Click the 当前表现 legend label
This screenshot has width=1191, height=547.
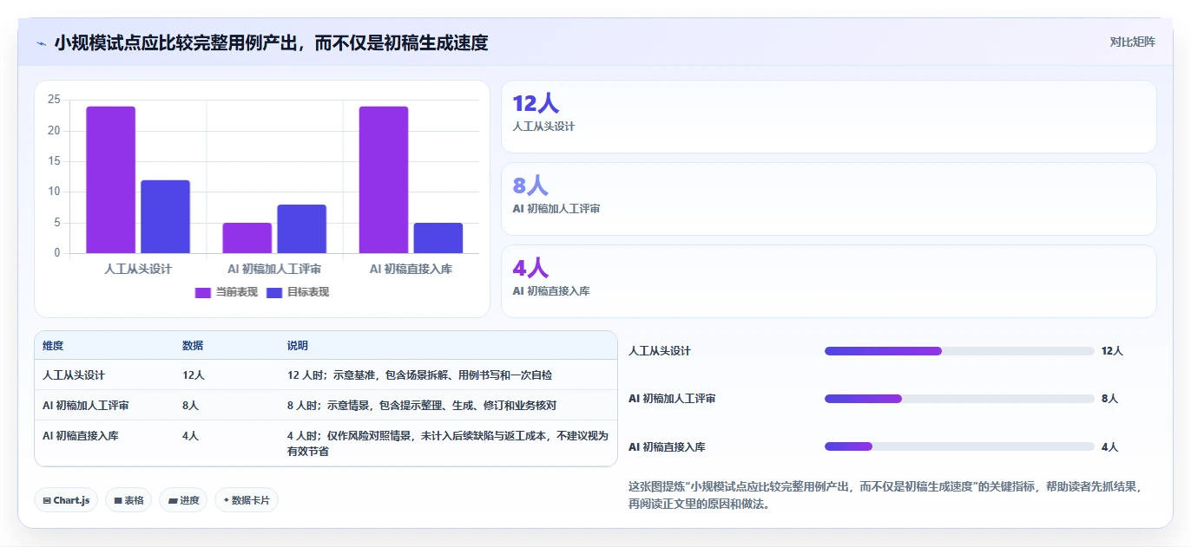pos(237,292)
